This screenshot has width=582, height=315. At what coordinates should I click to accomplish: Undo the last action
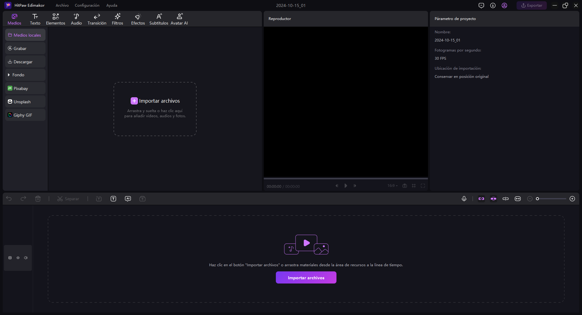9,199
